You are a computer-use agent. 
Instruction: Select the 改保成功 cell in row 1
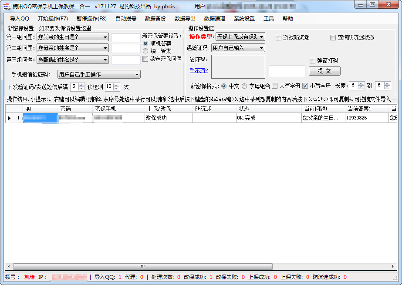coord(169,118)
